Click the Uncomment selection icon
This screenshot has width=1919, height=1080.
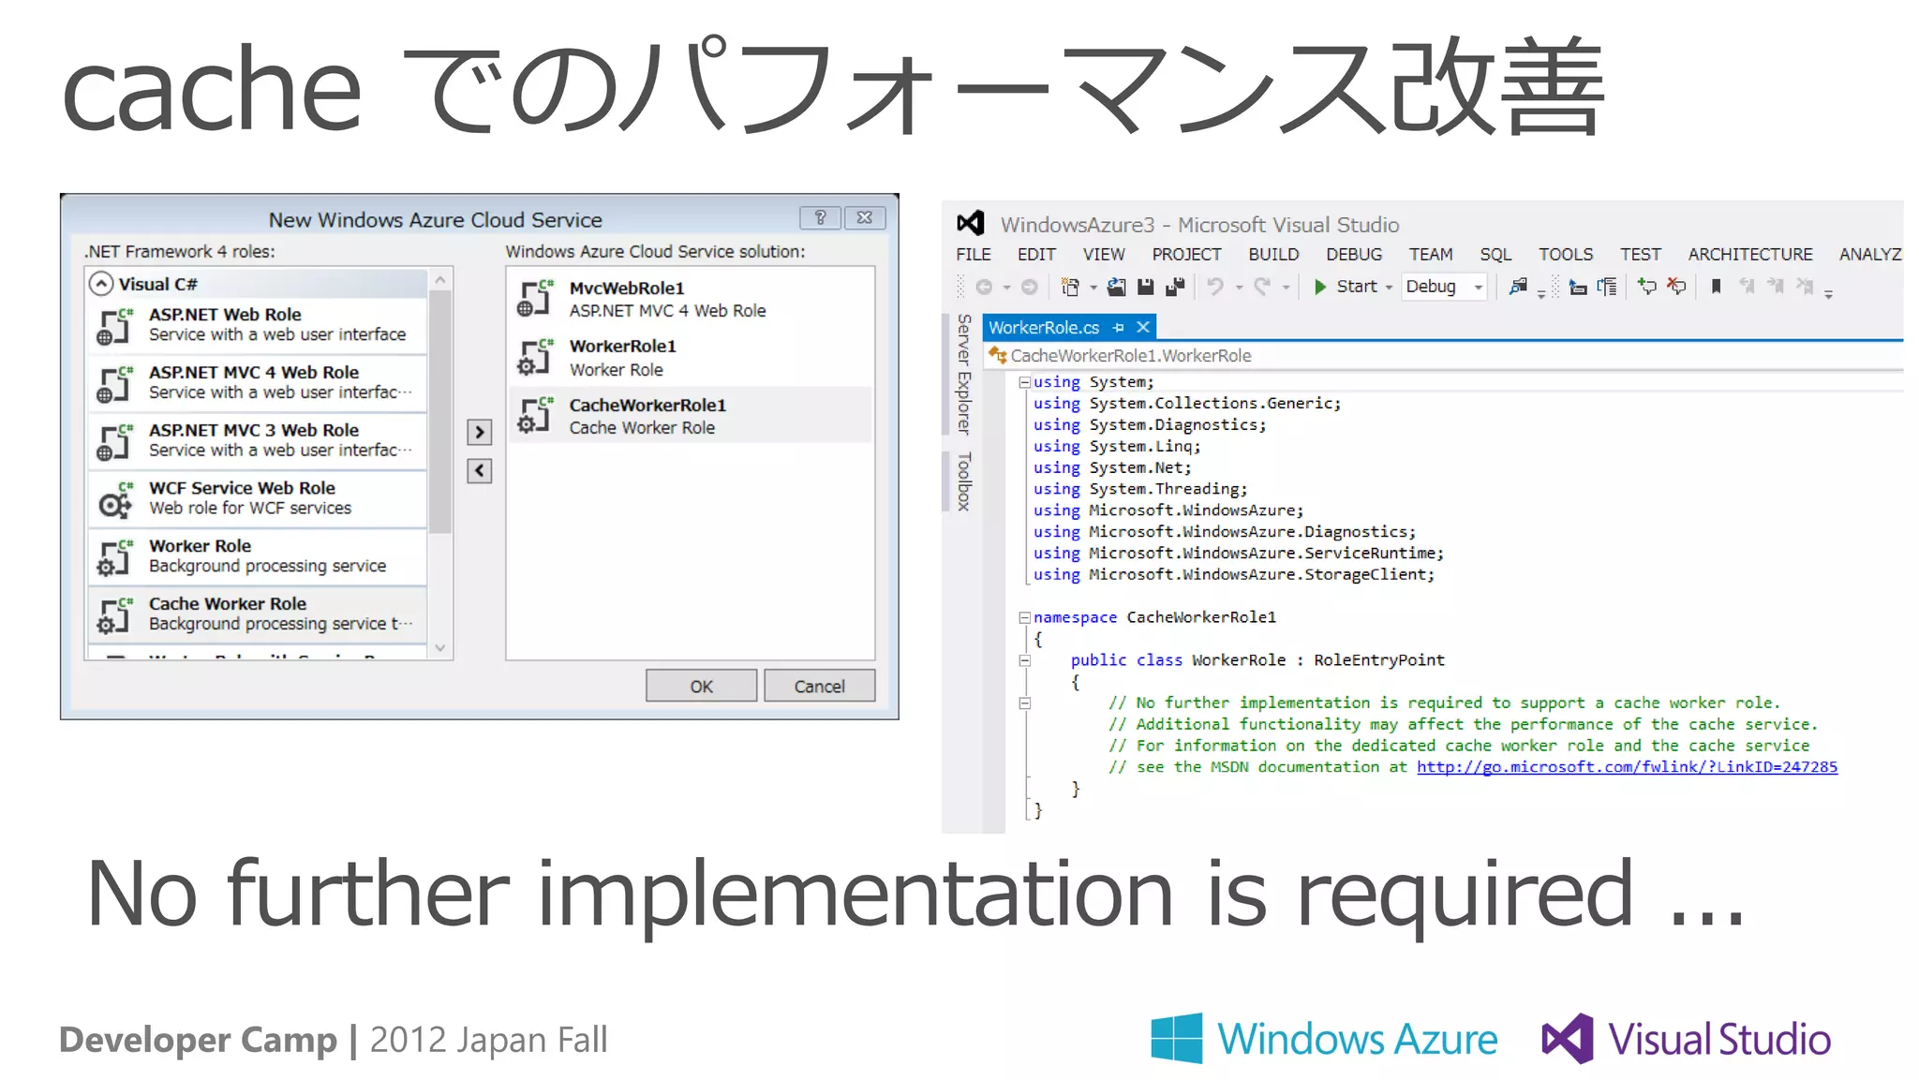coord(1677,288)
